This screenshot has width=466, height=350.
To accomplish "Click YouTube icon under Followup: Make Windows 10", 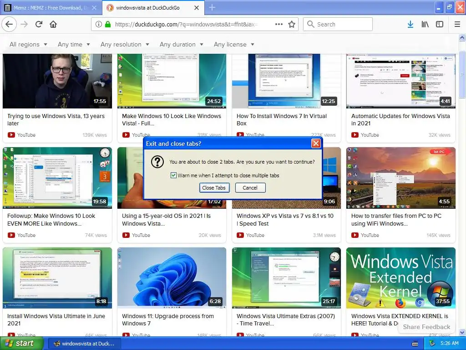I will pos(11,235).
